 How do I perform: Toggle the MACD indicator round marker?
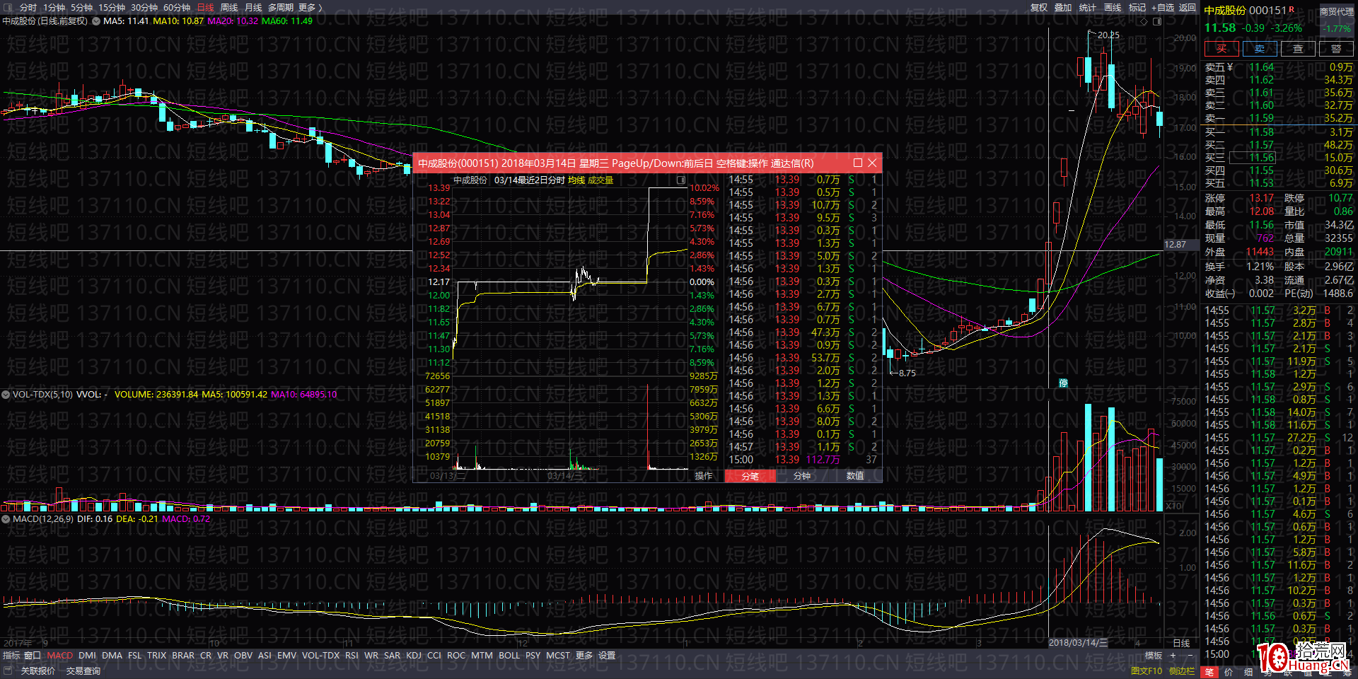pyautogui.click(x=6, y=519)
